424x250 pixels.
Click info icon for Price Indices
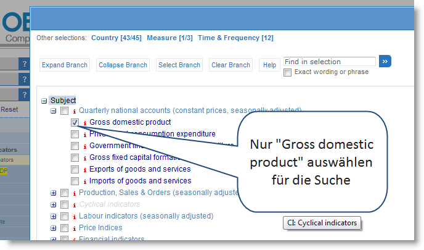click(x=75, y=228)
